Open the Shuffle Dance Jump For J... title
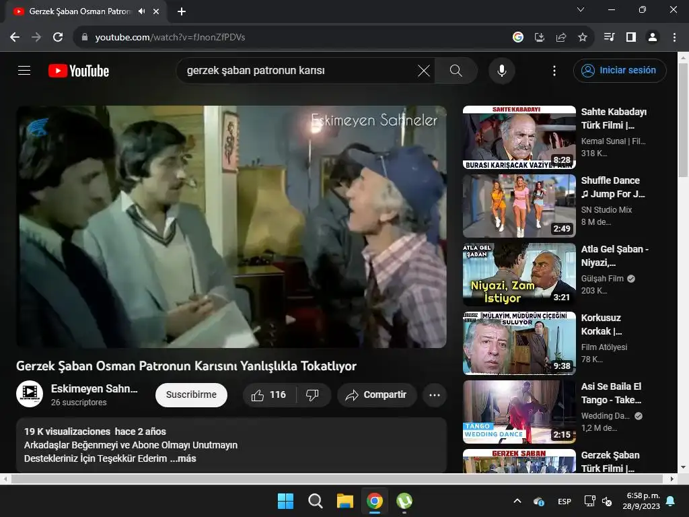 [x=613, y=187]
